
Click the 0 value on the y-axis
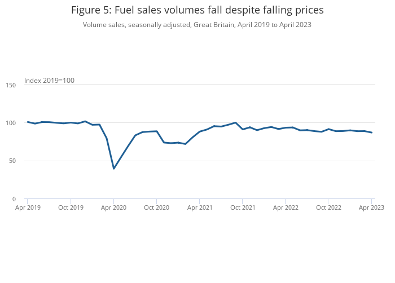tap(14, 199)
